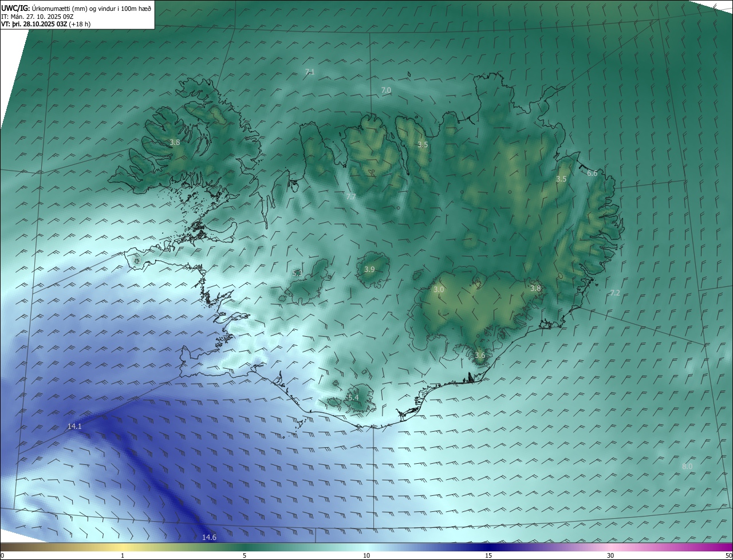Image resolution: width=733 pixels, height=560 pixels.
Task: Click the 14.6 value label near the color scale
Action: [209, 537]
